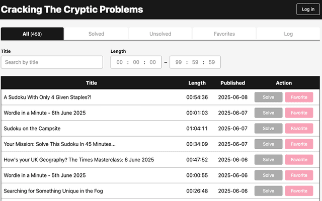Solve How's your UK Geography puzzle
This screenshot has width=322, height=201.
tap(268, 160)
